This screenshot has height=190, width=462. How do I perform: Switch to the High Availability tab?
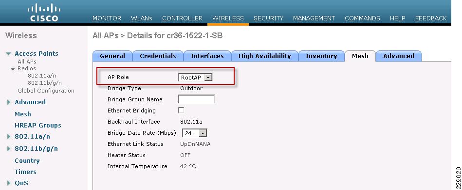point(264,56)
